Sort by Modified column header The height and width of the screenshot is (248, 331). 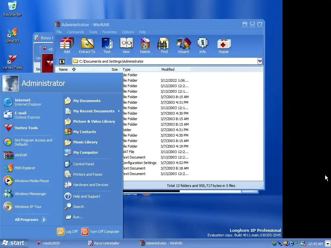pyautogui.click(x=174, y=69)
